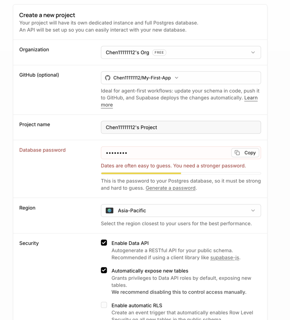
Task: Expand the Region dropdown chevron
Action: click(x=253, y=210)
